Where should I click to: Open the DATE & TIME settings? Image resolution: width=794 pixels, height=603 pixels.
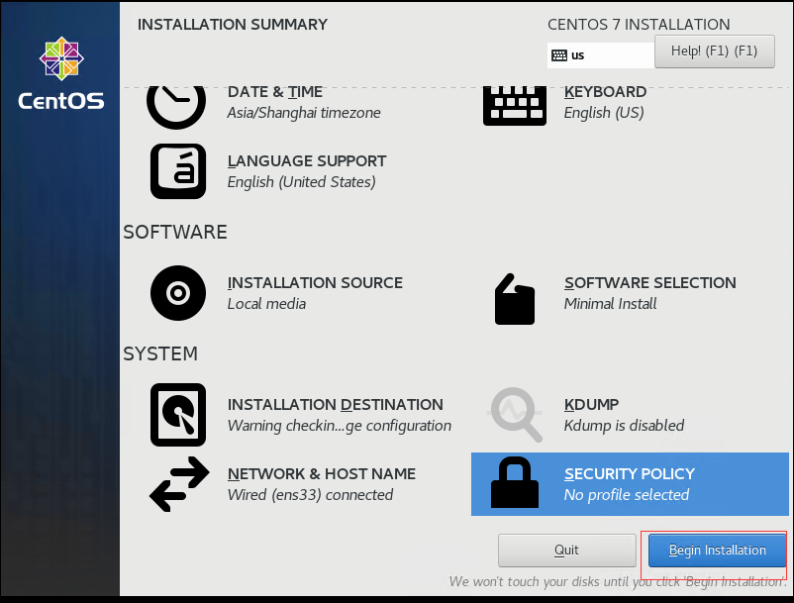[x=275, y=92]
